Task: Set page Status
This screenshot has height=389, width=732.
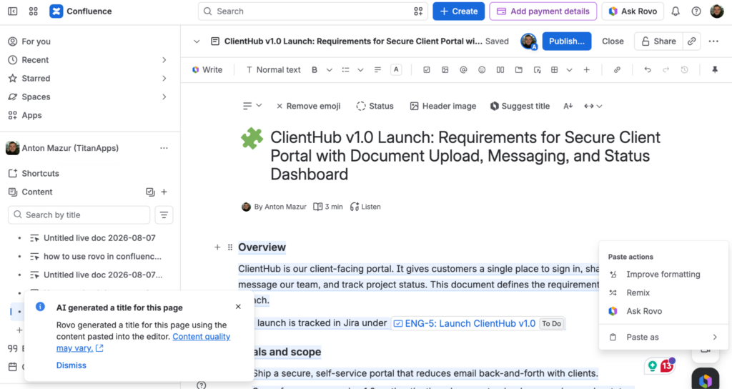Action: pyautogui.click(x=375, y=106)
